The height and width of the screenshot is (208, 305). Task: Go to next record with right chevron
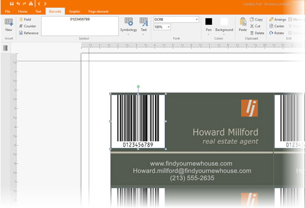[x=45, y=4]
